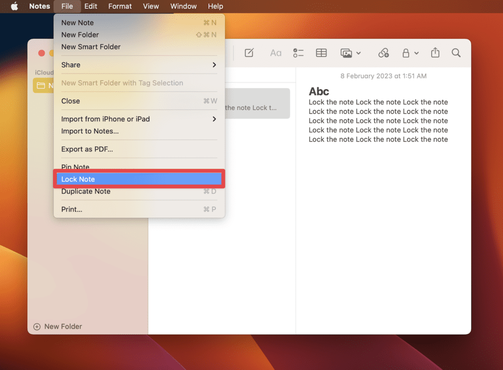The width and height of the screenshot is (503, 370).
Task: Select Pin Note menu item
Action: (139, 166)
